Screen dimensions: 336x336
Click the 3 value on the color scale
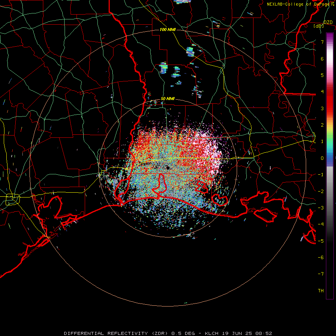[x=322, y=108]
